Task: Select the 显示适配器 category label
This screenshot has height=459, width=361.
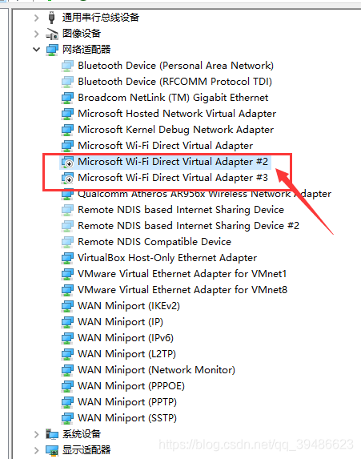Action: click(86, 450)
